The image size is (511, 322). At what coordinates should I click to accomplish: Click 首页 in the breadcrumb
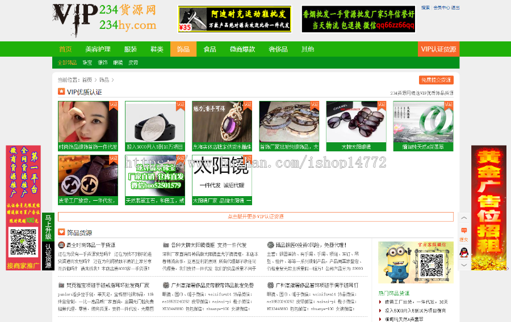point(87,80)
